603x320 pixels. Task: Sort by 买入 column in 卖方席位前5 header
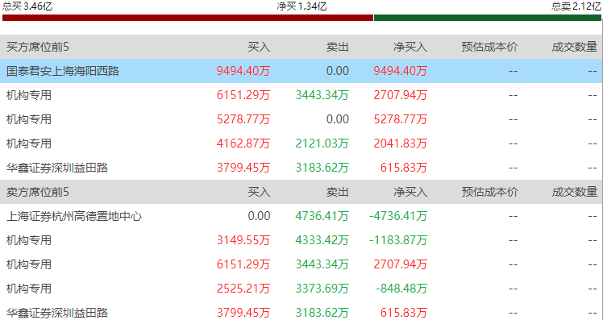pos(259,192)
